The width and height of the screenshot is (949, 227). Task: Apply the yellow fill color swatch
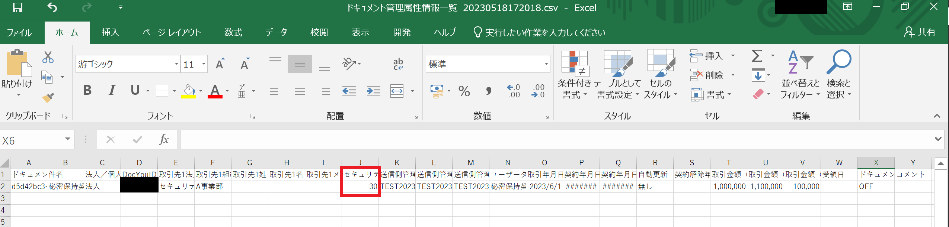coord(189,91)
